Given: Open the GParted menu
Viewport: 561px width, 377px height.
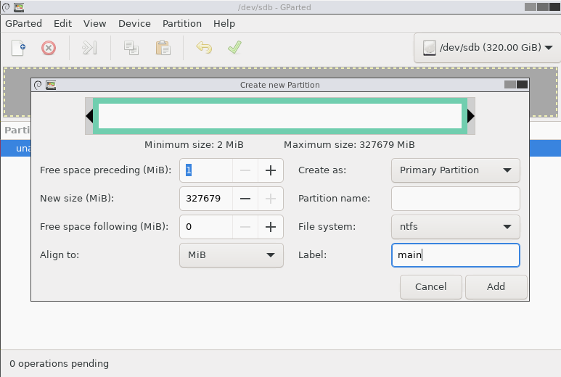Looking at the screenshot, I should (24, 24).
